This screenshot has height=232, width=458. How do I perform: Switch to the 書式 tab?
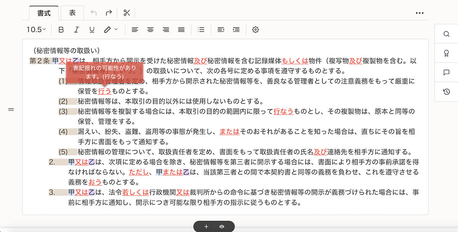pos(44,13)
